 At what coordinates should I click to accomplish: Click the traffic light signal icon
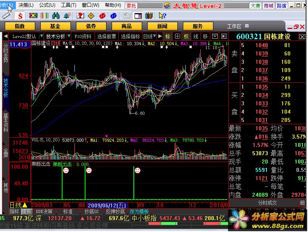point(33,15)
